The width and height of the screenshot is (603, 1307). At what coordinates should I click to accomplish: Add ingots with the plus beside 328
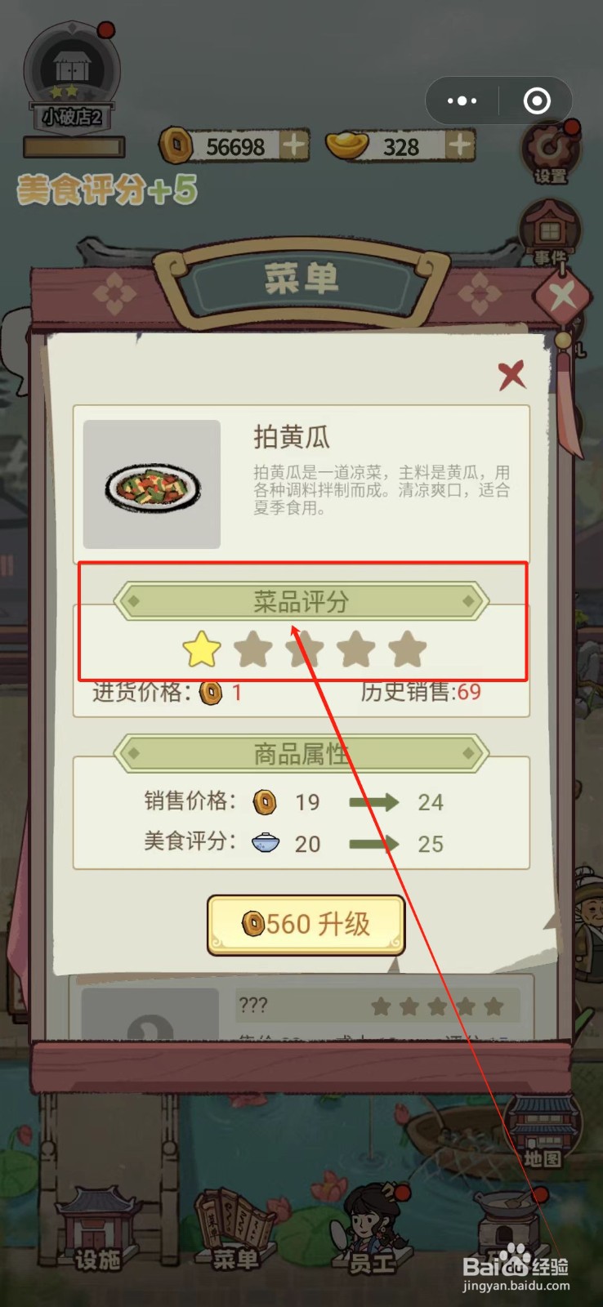(461, 146)
